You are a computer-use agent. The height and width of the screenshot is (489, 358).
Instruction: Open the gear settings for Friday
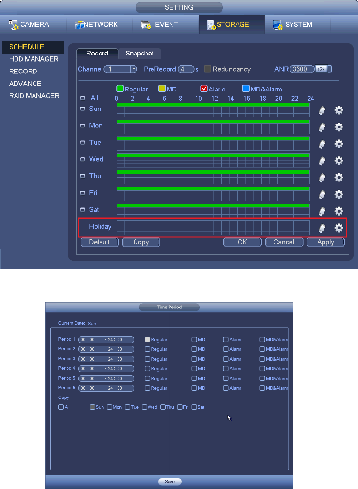pyautogui.click(x=339, y=194)
